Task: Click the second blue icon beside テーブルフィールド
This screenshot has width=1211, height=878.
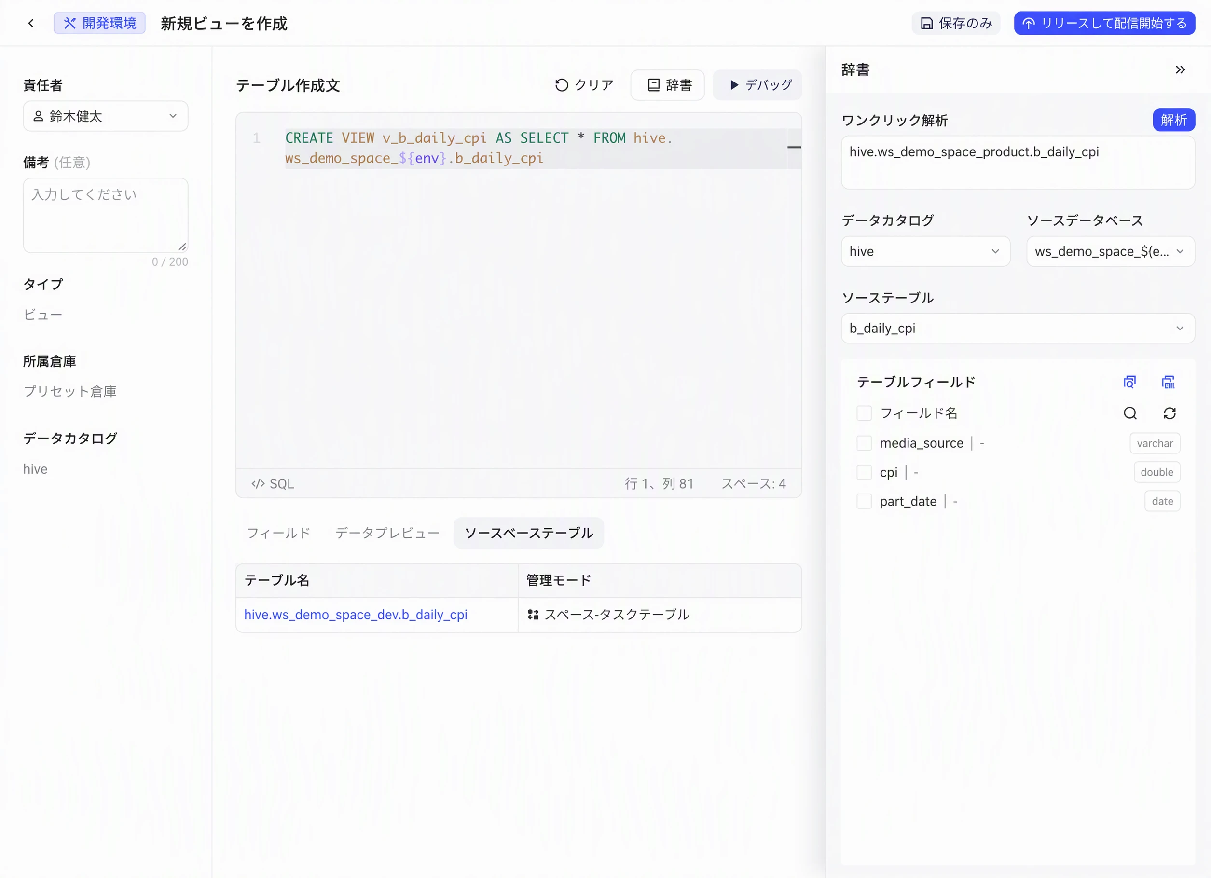Action: [x=1168, y=382]
